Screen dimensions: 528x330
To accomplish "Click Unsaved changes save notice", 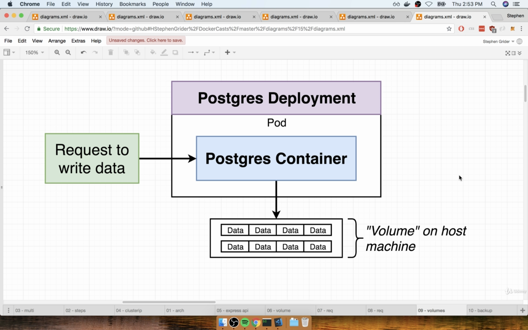I will point(146,40).
